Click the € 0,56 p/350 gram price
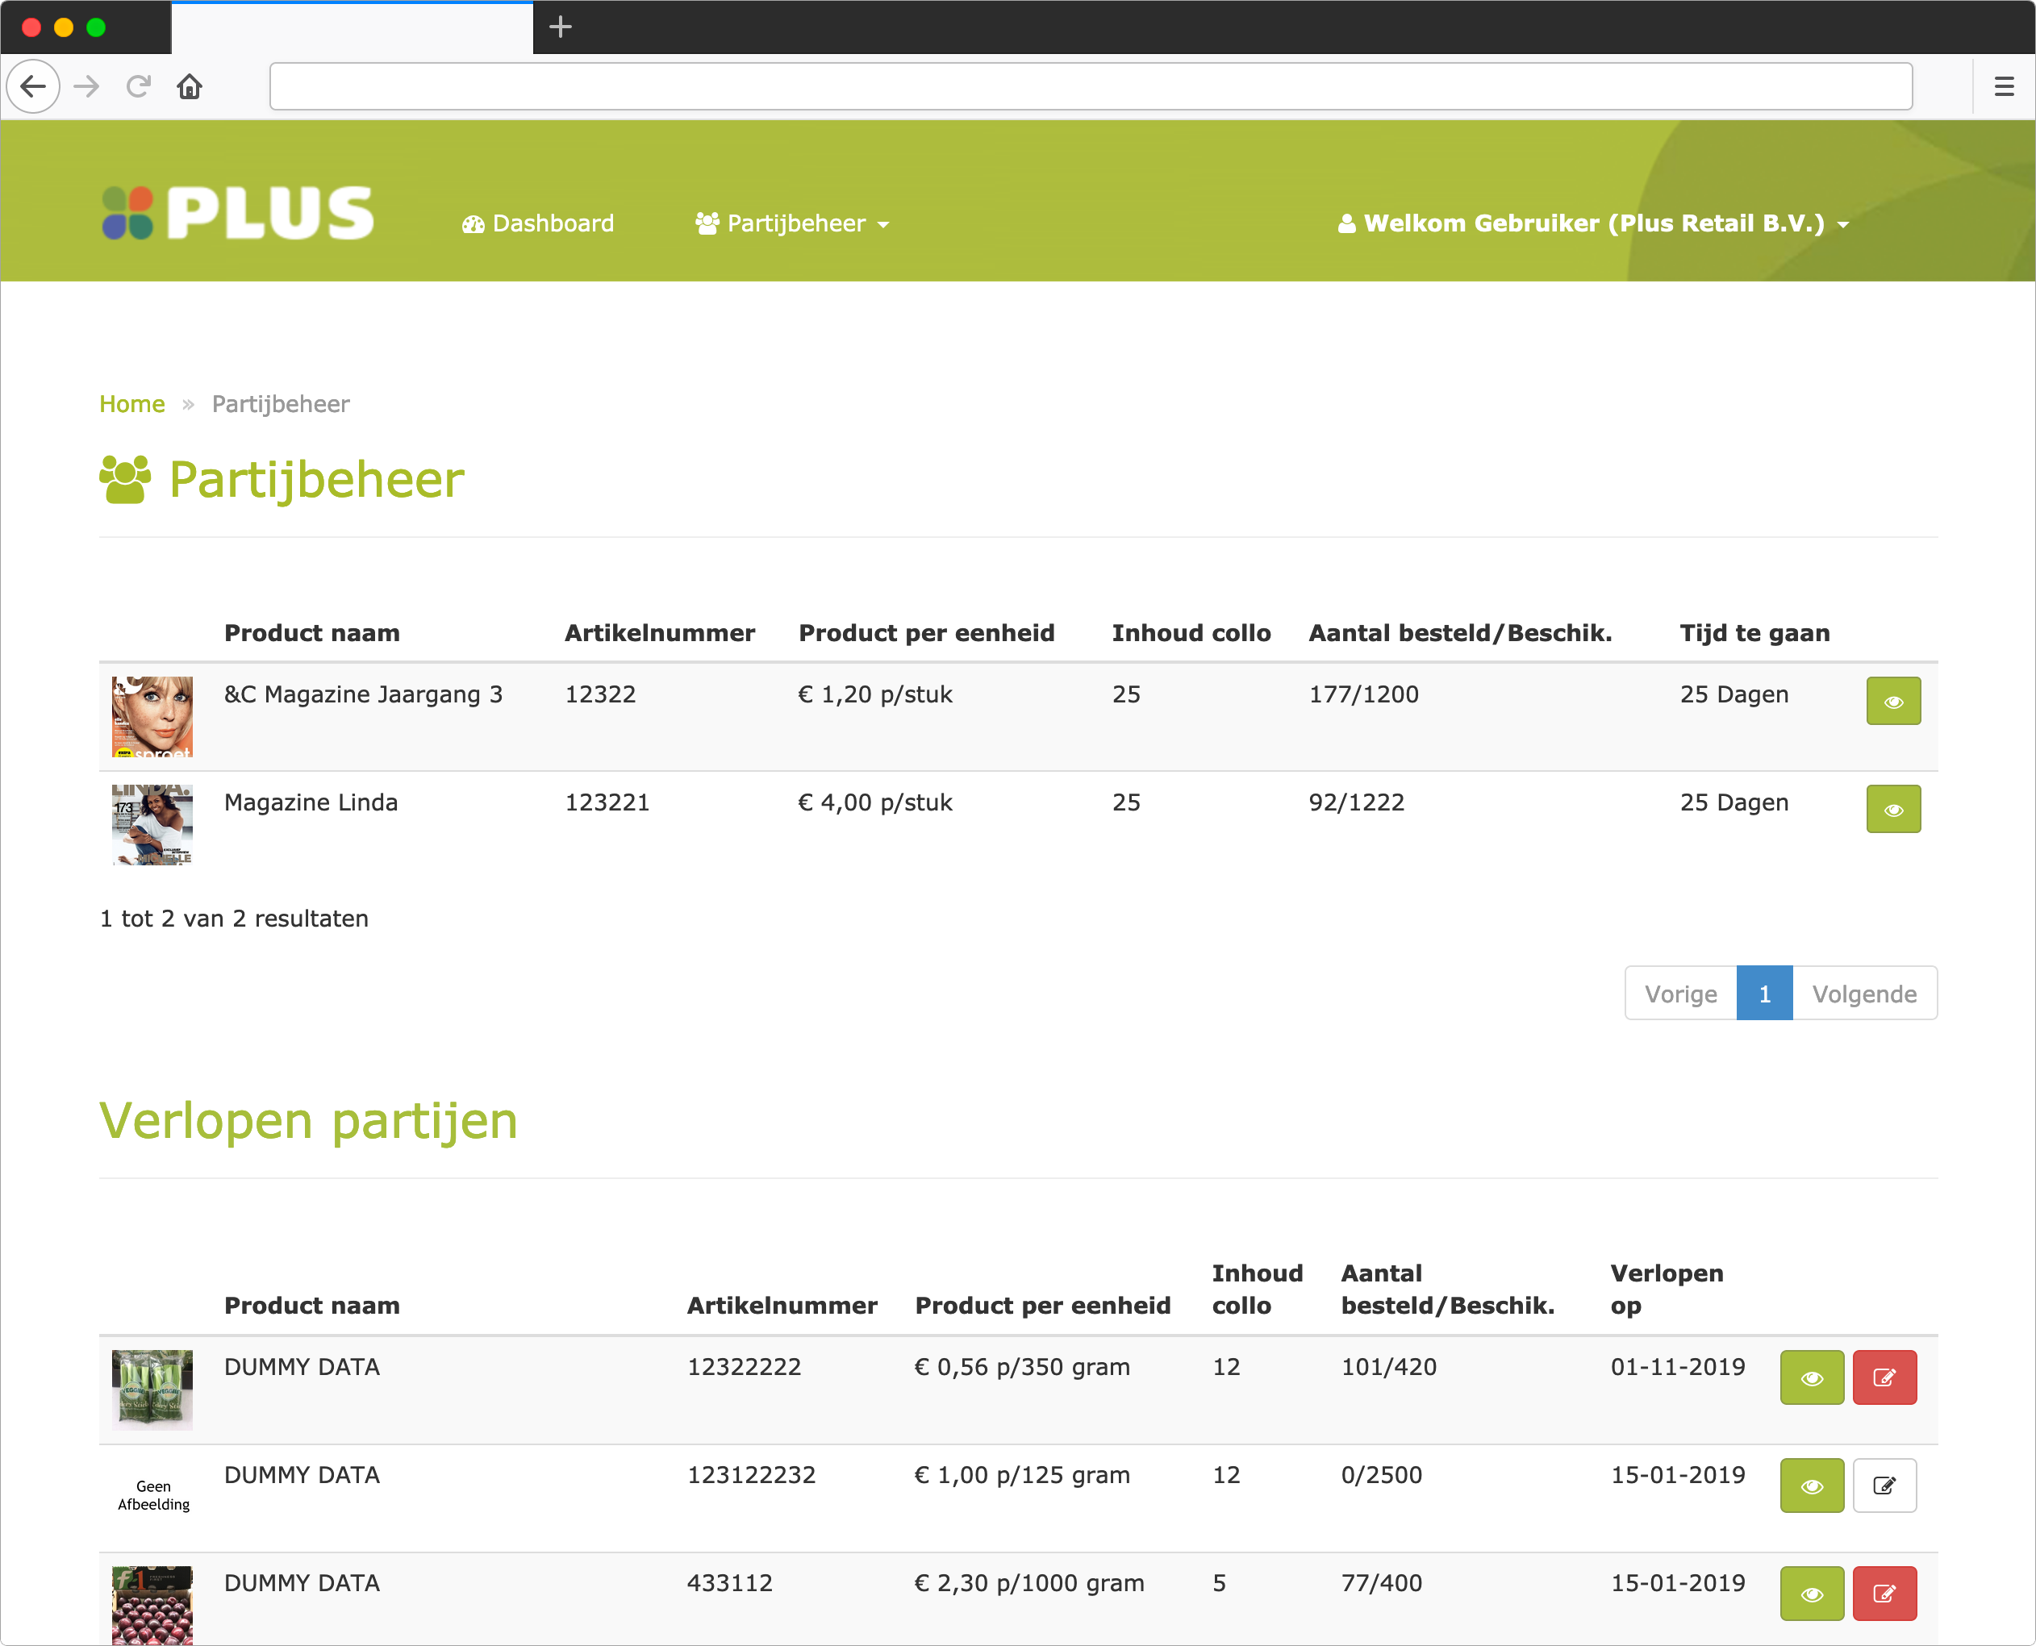This screenshot has height=1646, width=2036. coord(1021,1366)
